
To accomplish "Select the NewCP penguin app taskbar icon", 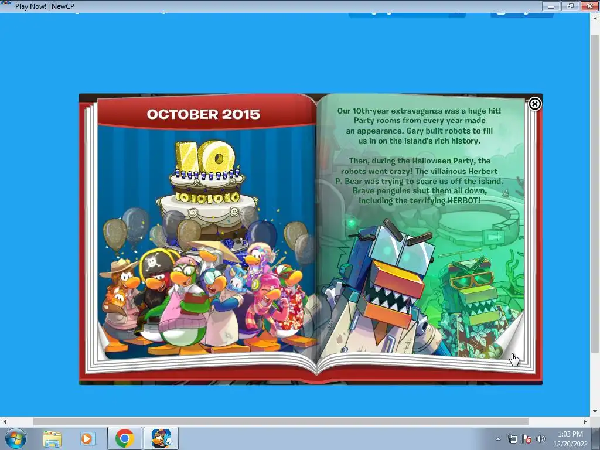I will [161, 438].
